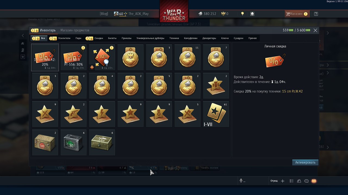Open the help question mark icon
This screenshot has width=348, height=195.
tap(316, 14)
